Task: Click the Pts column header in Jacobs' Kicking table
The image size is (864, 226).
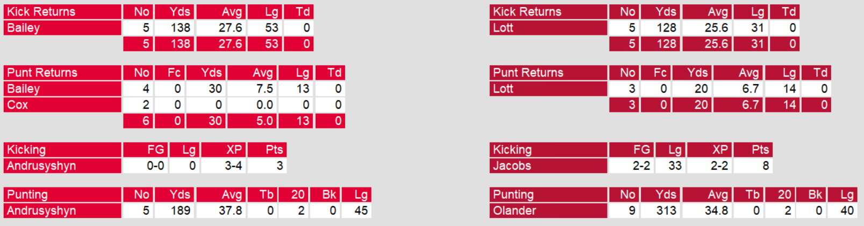Action: click(x=760, y=150)
